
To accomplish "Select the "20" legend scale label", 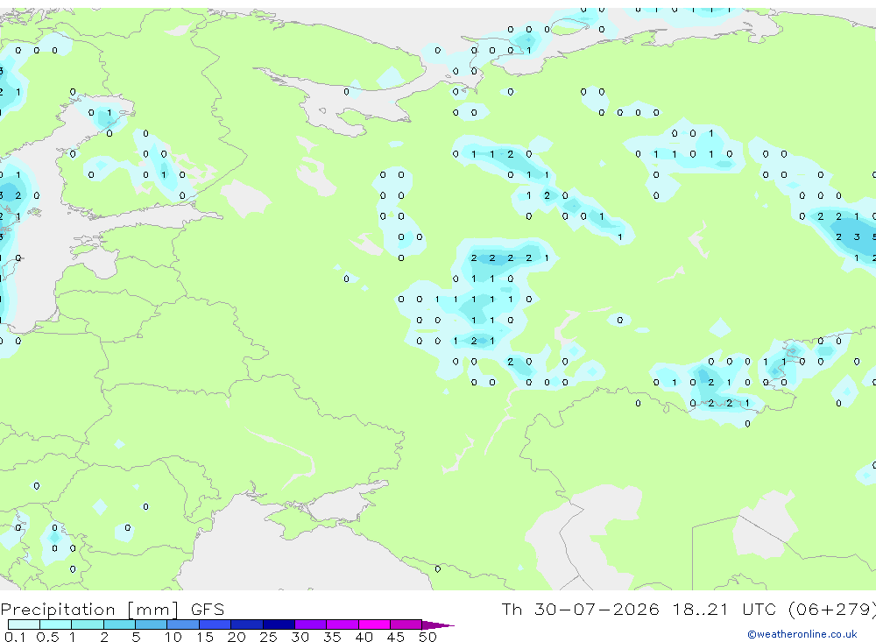I will coord(237,637).
